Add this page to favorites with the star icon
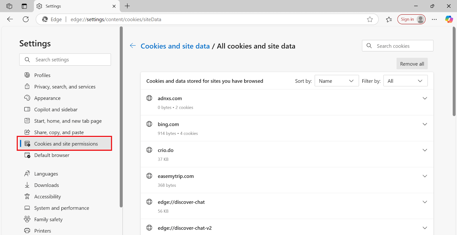 [x=370, y=19]
